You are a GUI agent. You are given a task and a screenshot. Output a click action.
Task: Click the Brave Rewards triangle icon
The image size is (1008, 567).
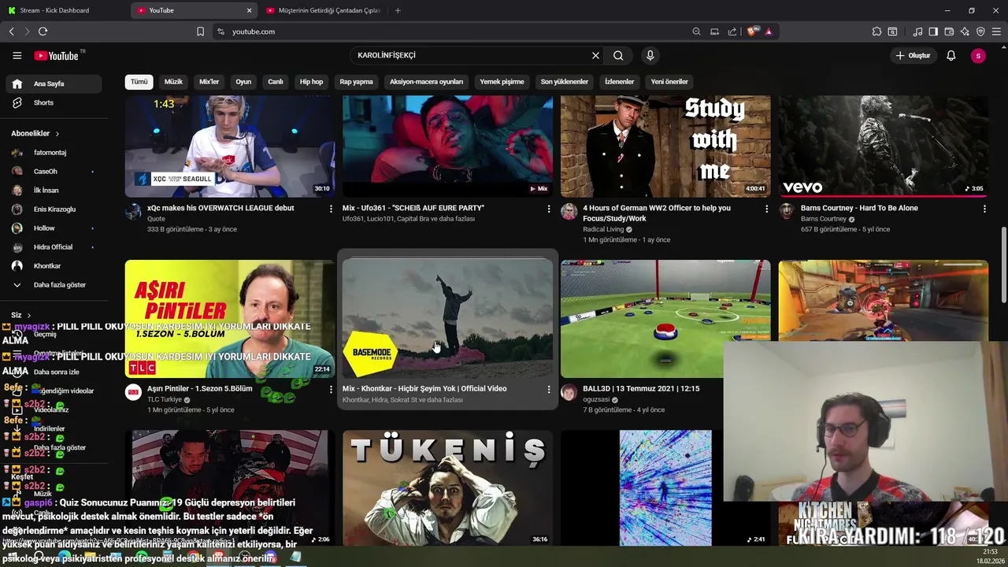(x=769, y=31)
